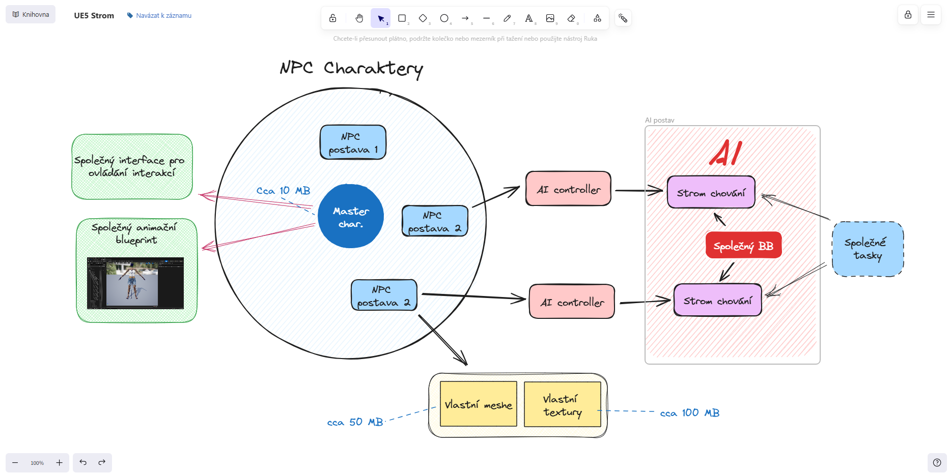The width and height of the screenshot is (949, 475).
Task: Select the Rectangle tool
Action: click(402, 18)
